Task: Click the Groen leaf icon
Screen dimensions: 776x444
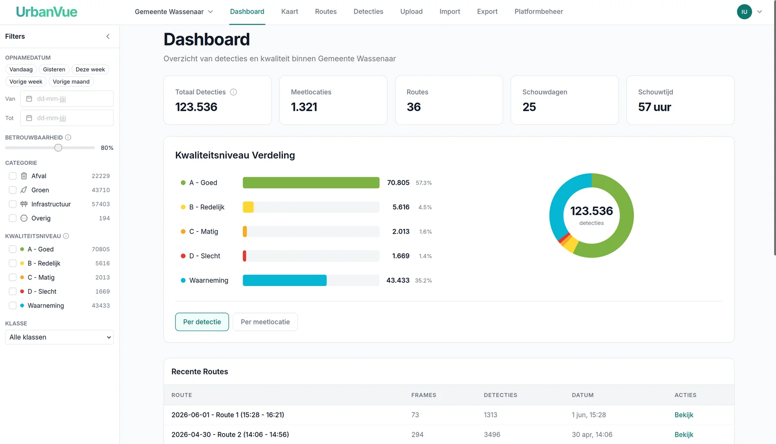Action: (x=24, y=190)
